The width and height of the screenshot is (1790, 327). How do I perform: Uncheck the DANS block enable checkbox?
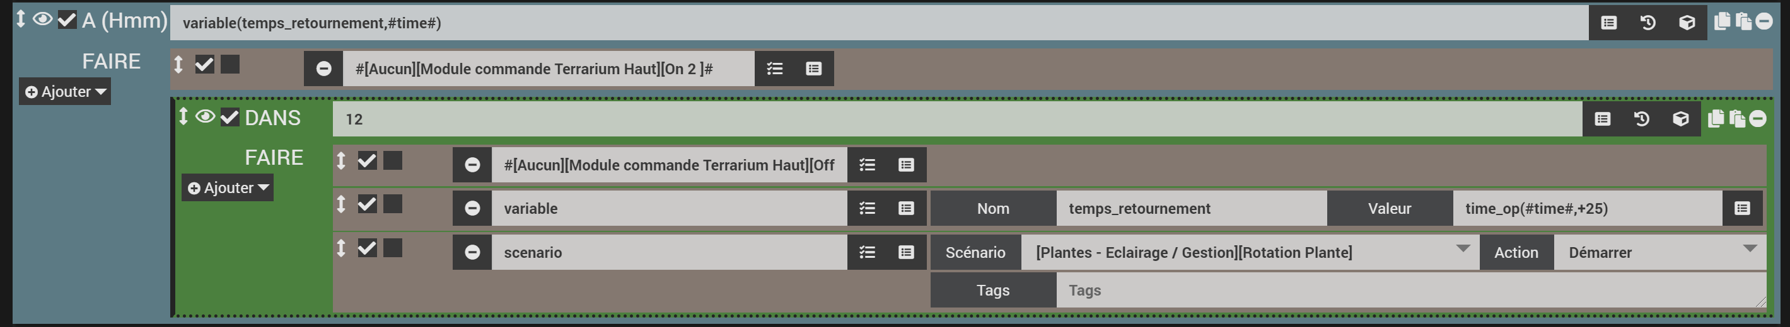tap(230, 118)
